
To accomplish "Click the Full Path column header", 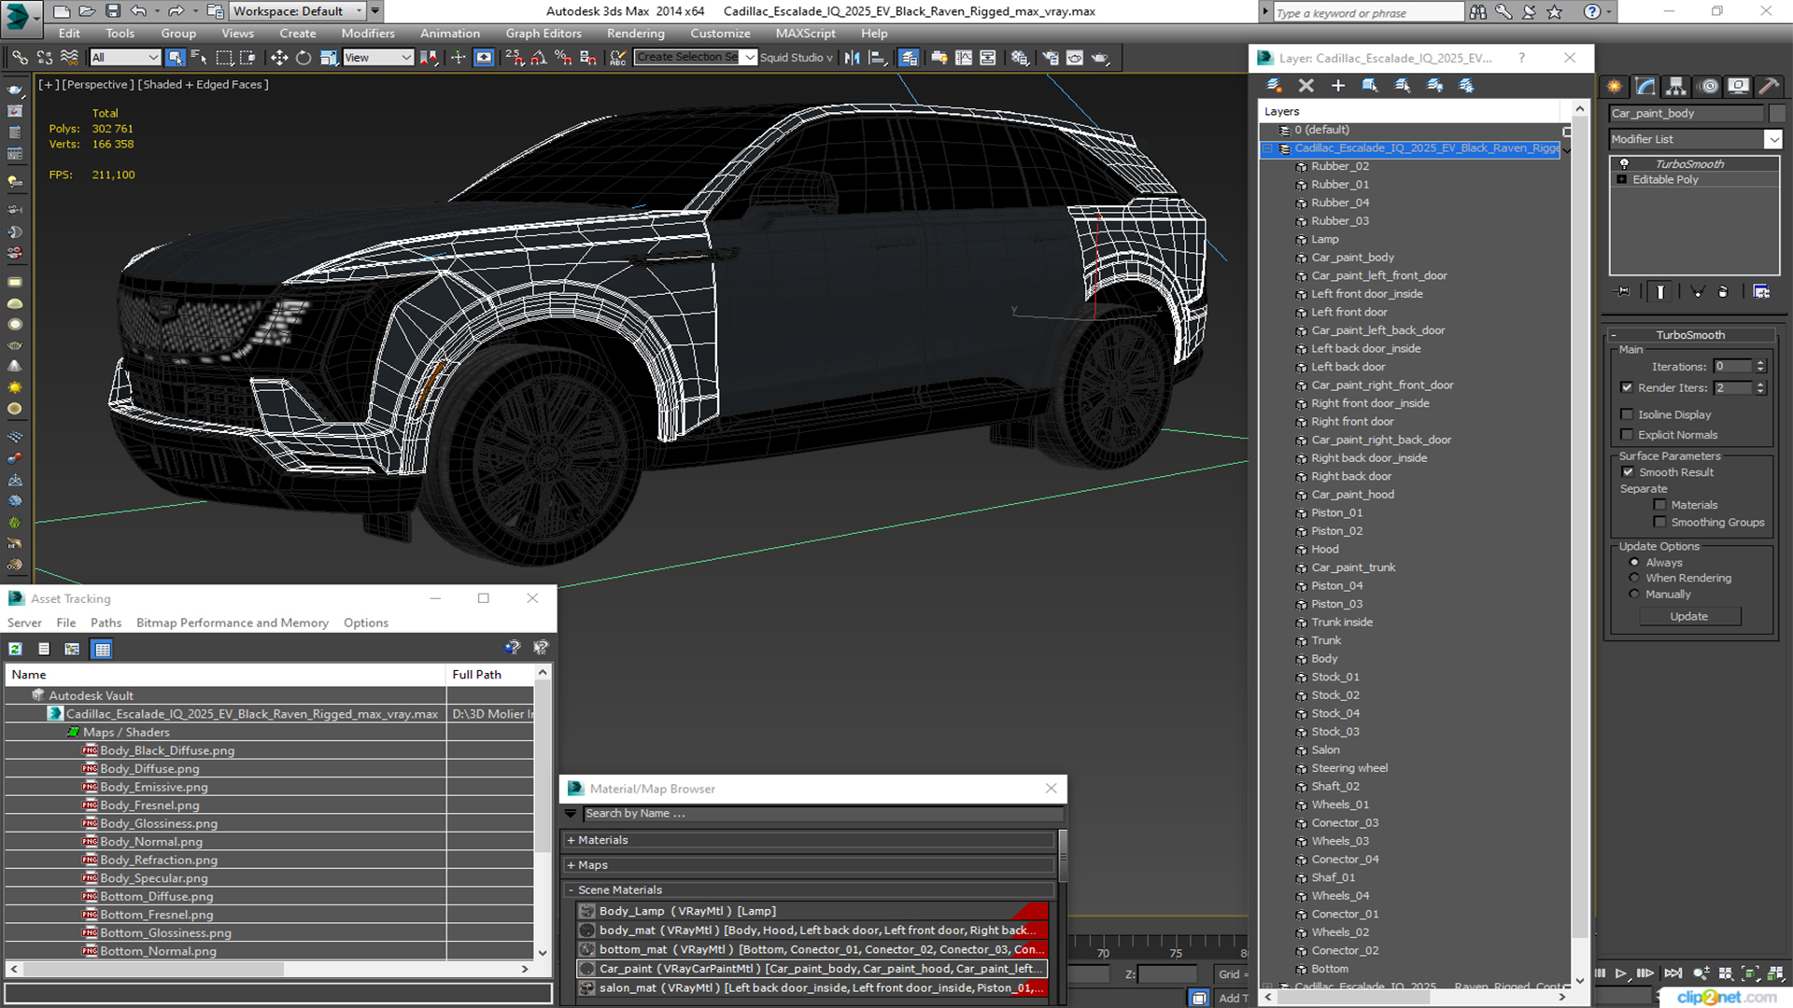I will point(489,675).
